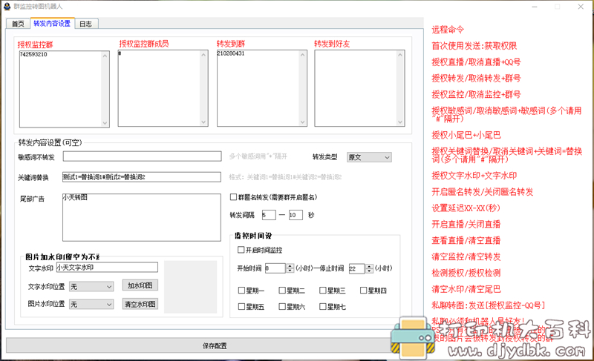Check the 星期七 checkbox
The width and height of the screenshot is (594, 361).
pos(323,307)
